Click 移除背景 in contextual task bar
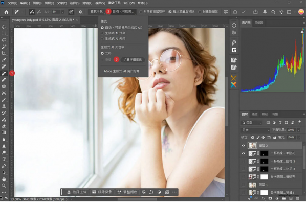307x202 pixels. click(x=102, y=192)
